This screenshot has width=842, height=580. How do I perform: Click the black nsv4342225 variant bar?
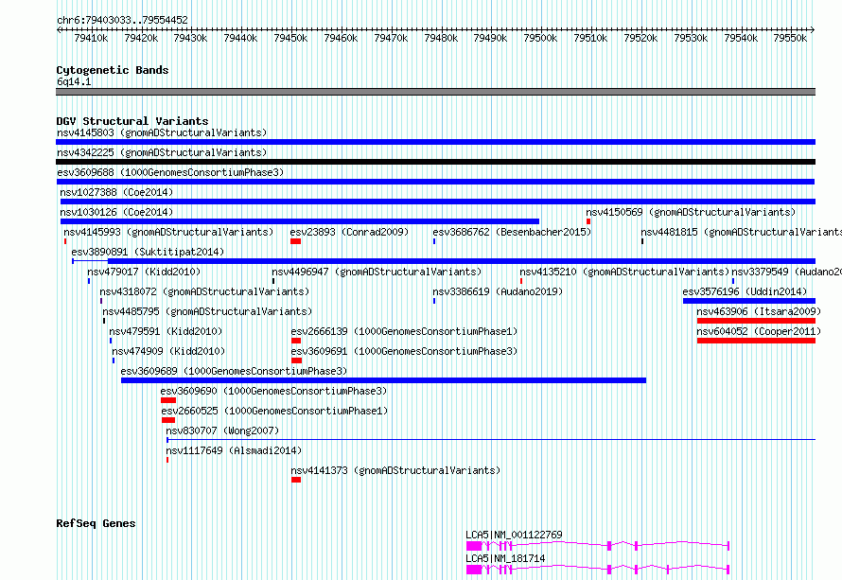pos(435,162)
